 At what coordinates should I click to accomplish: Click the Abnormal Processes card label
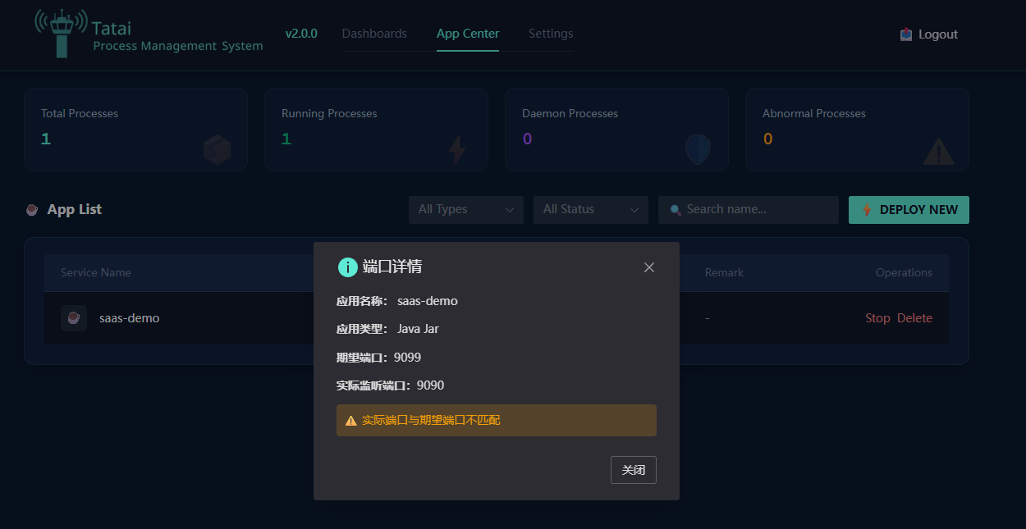pyautogui.click(x=814, y=113)
